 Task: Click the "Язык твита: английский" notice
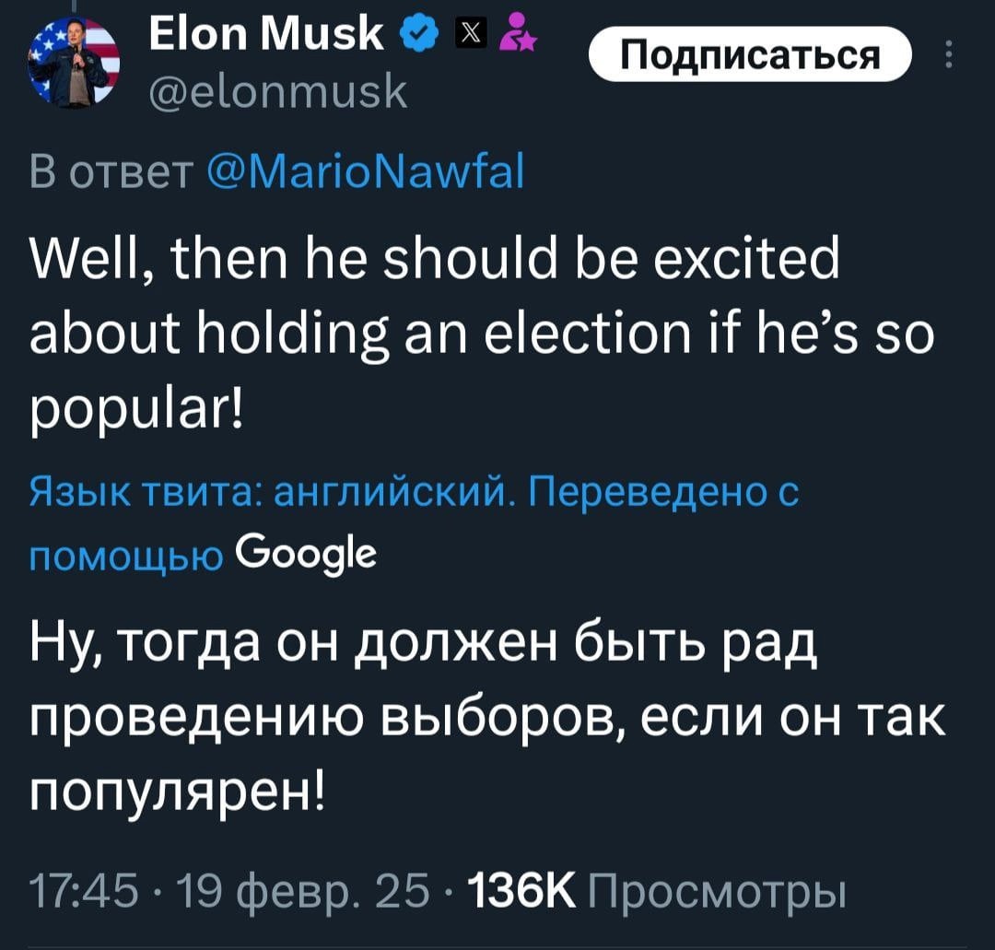click(x=268, y=496)
